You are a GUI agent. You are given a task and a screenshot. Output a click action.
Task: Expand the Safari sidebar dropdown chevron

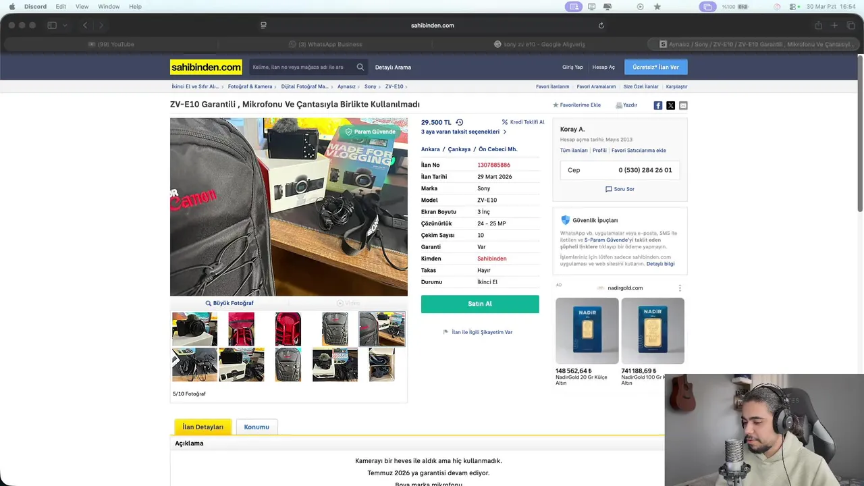pyautogui.click(x=65, y=26)
